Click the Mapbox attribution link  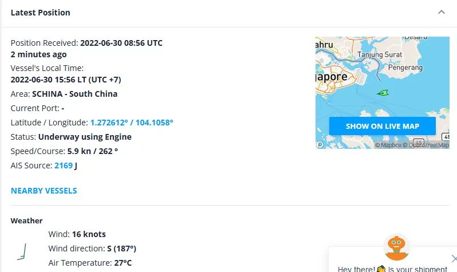click(x=388, y=145)
